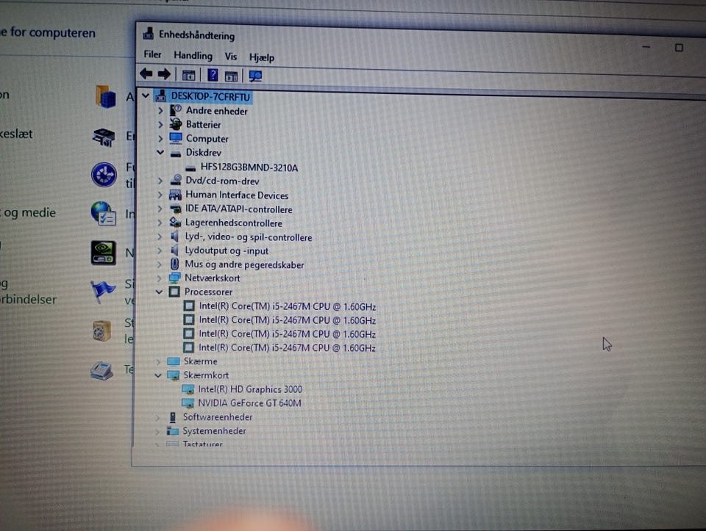Open the Handling menu
Viewport: 706px width, 531px height.
coord(193,55)
